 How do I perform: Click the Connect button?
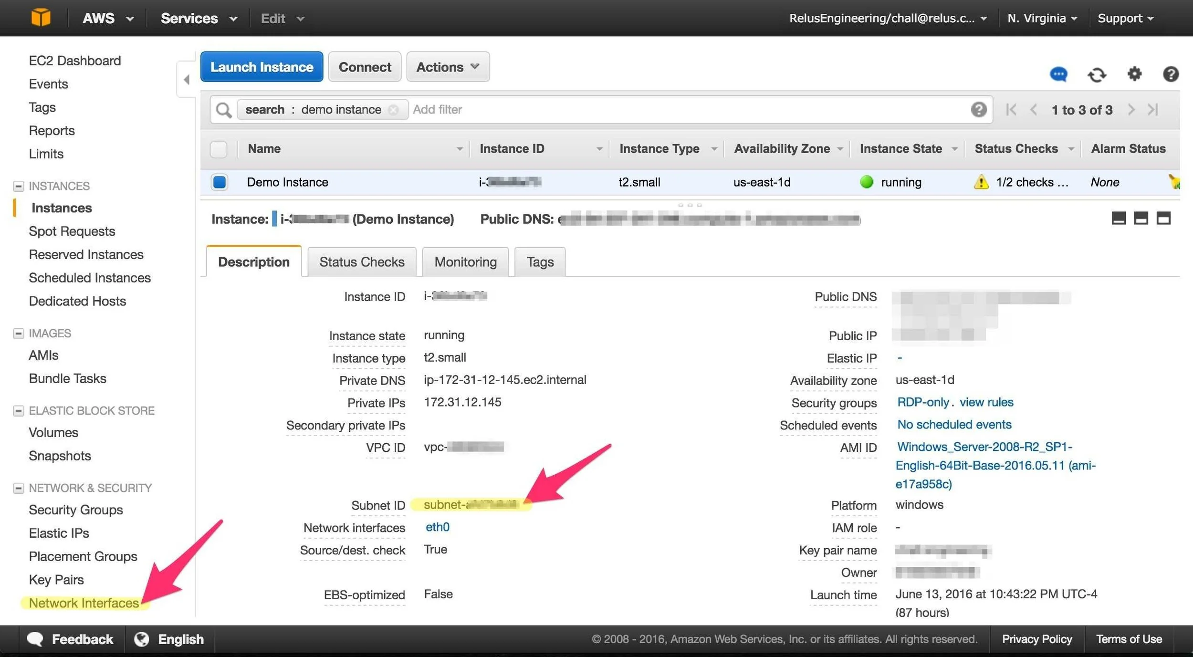[365, 67]
